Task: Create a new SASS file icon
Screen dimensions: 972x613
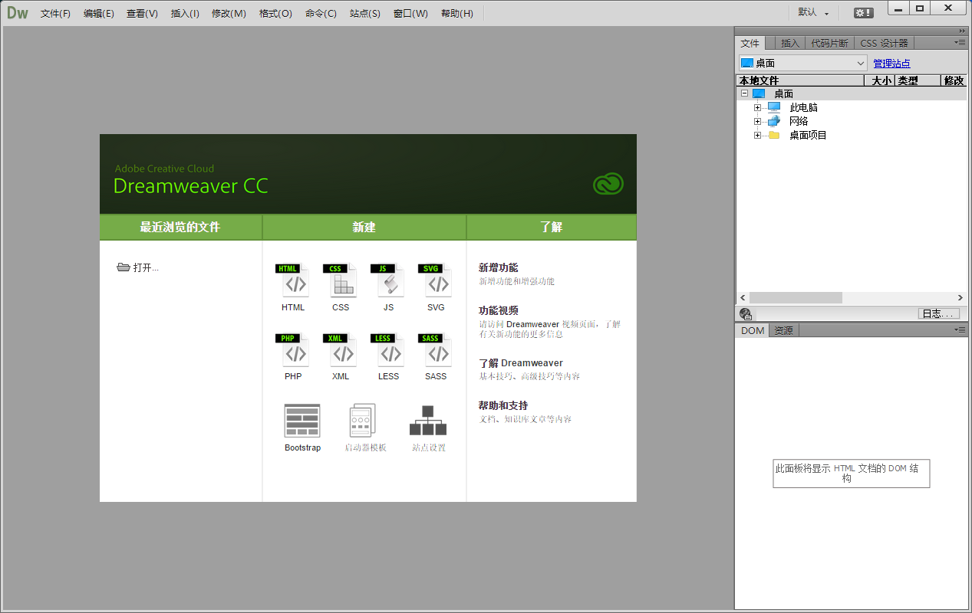Action: (x=436, y=350)
